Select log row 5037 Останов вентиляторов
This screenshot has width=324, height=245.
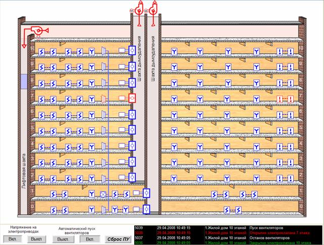click(x=228, y=238)
